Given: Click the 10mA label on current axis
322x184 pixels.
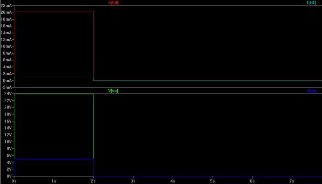Looking at the screenshot, I should coord(6,46).
